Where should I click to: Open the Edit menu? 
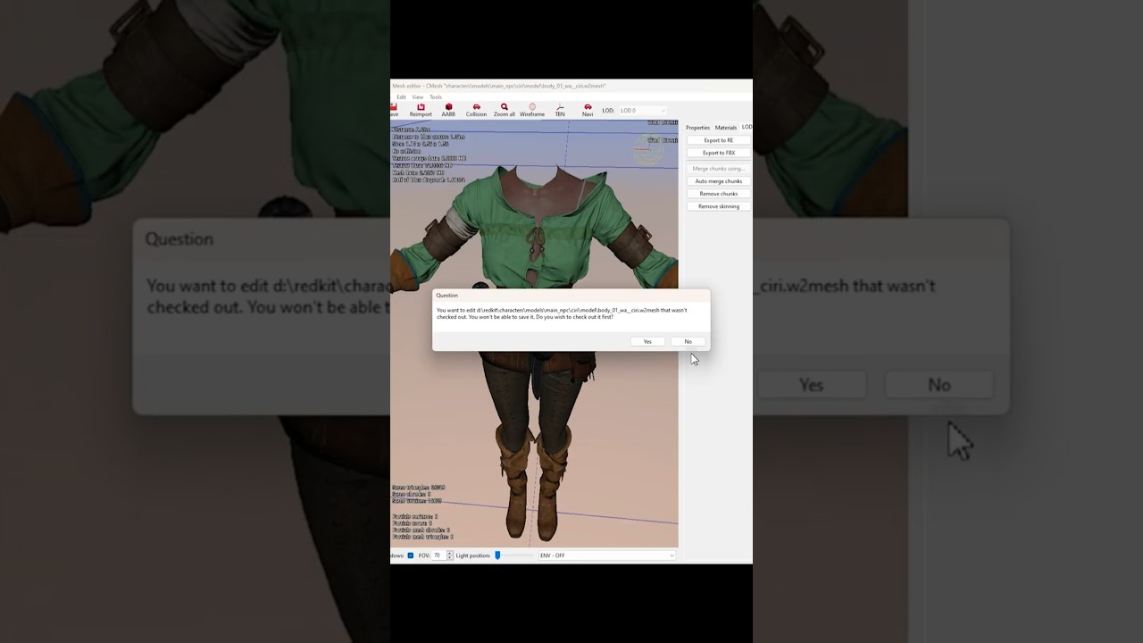coord(401,96)
